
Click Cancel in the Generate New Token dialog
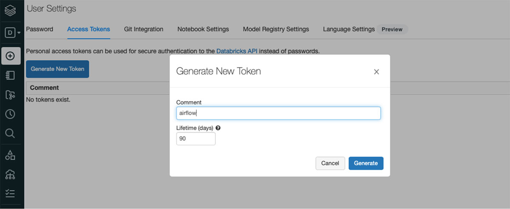[x=330, y=163]
